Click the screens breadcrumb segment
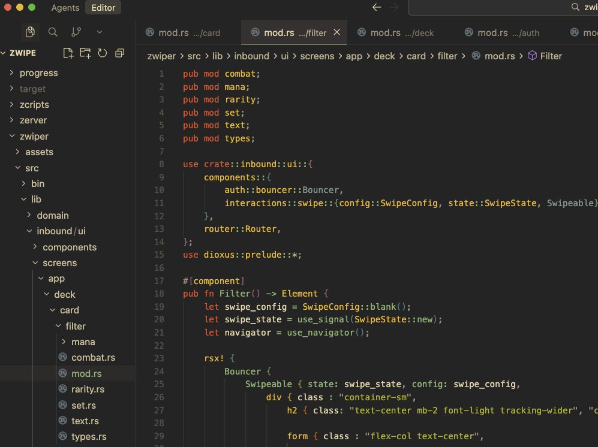Viewport: 598px width, 447px height. click(317, 56)
